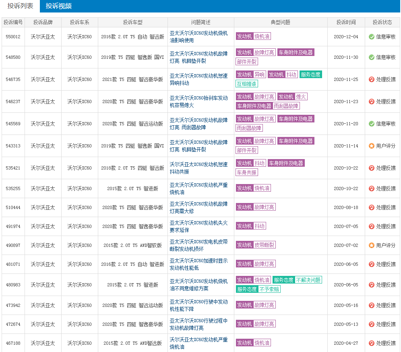Viewport: 401px width, 352px height.
Task: Click model 2021款 T5 四驱 智远豪华版
Action: point(132,80)
